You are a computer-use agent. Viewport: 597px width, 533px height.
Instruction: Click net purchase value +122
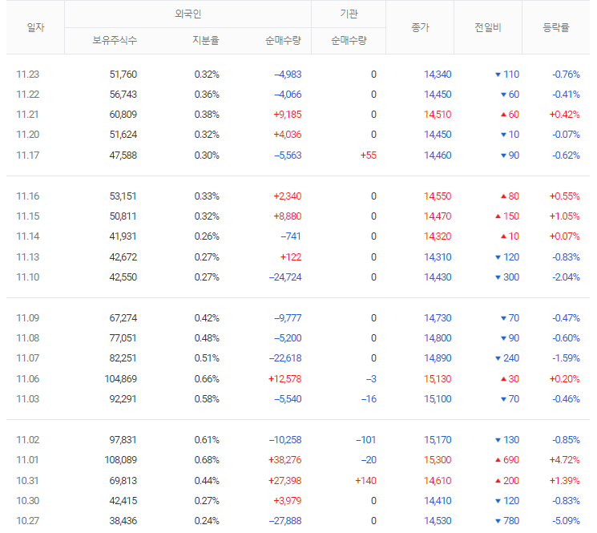pyautogui.click(x=291, y=257)
